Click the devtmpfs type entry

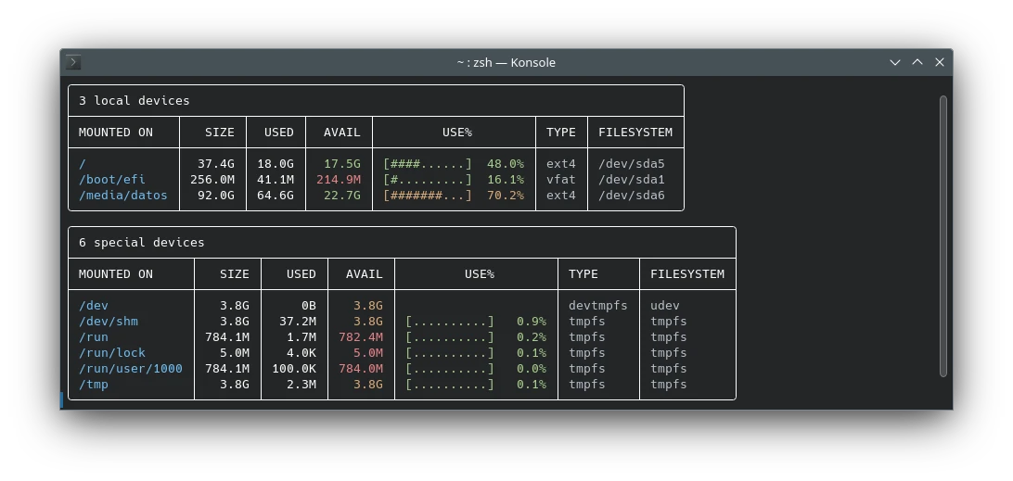598,306
